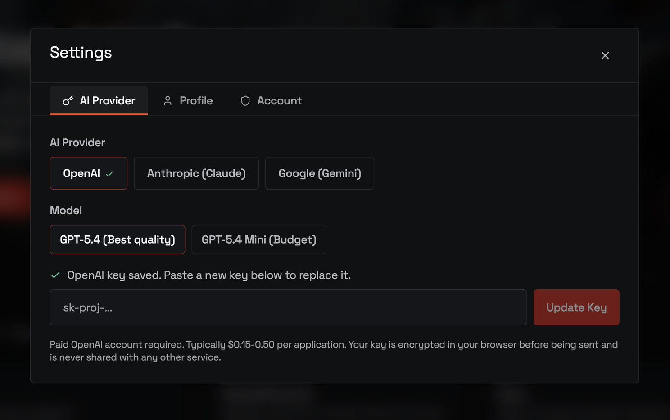Click the 'OpenAI key saved' status text
The image size is (670, 420).
[x=208, y=275]
